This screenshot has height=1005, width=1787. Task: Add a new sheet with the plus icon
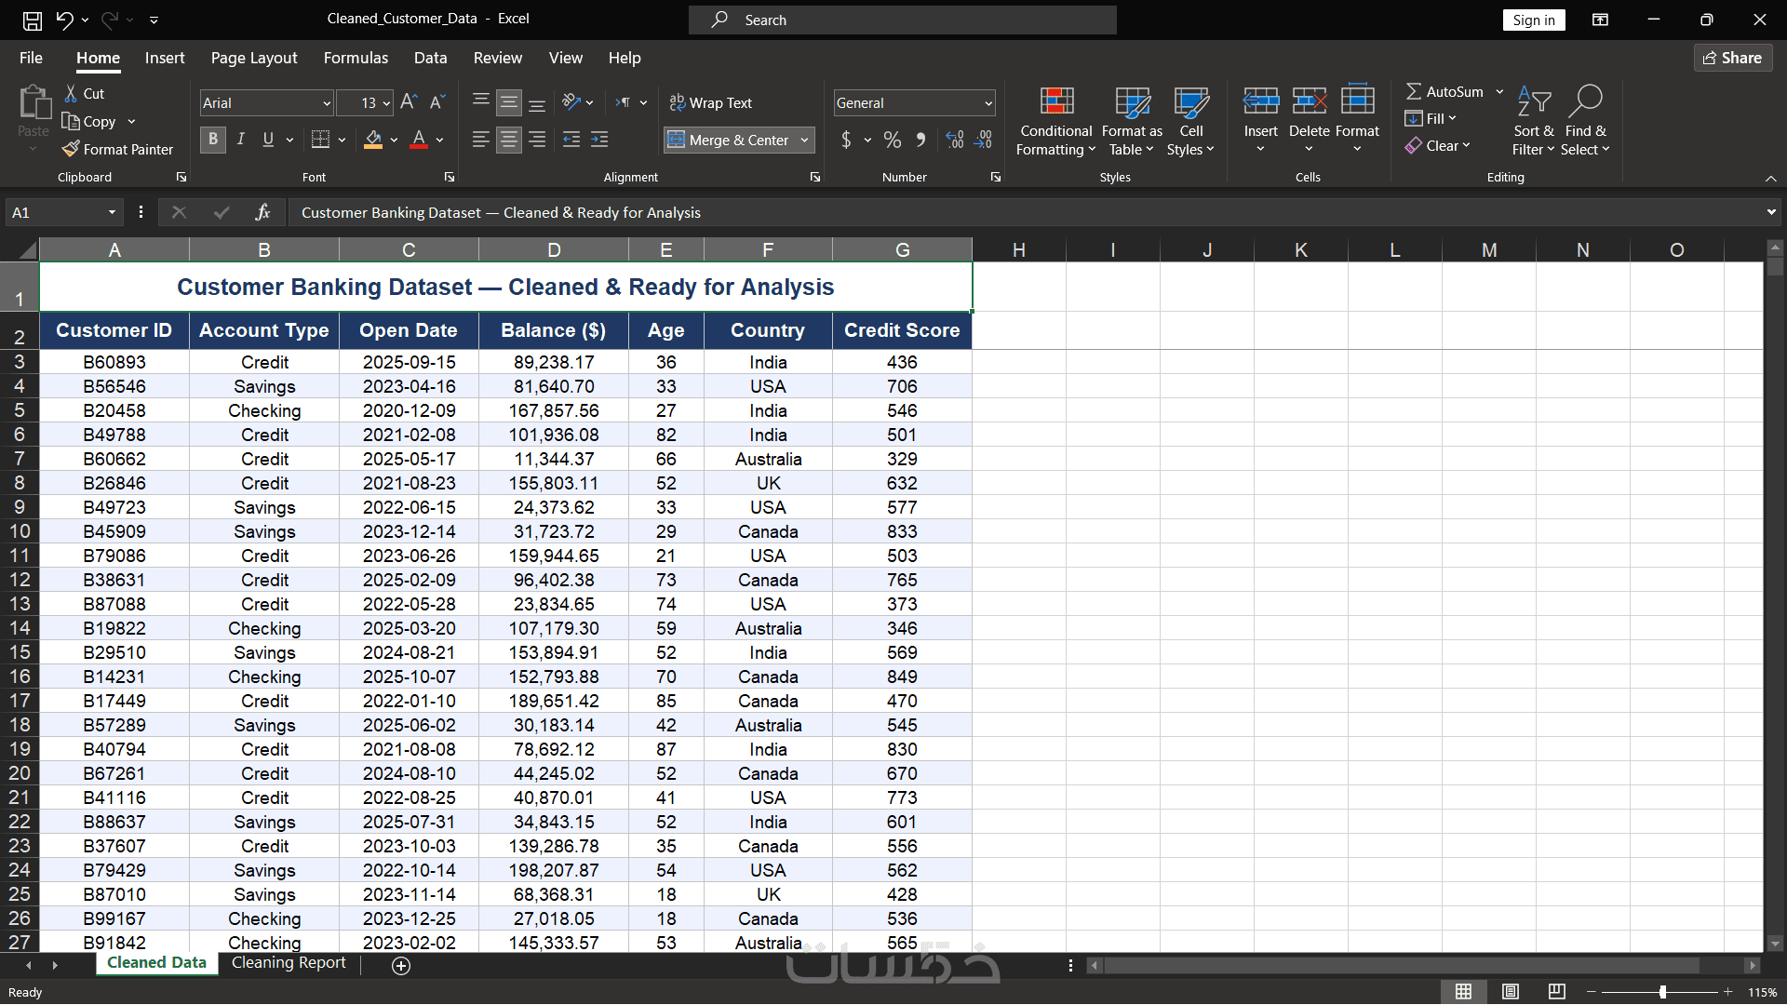click(401, 966)
